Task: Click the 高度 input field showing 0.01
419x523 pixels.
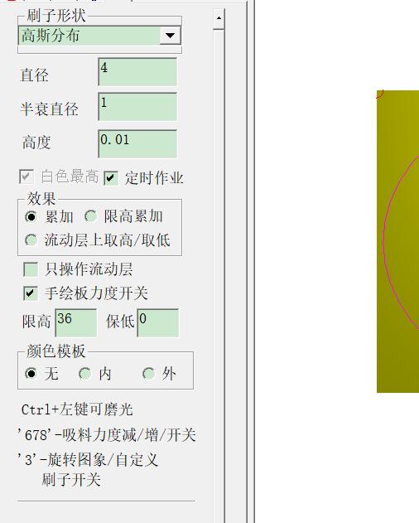Action: (137, 143)
